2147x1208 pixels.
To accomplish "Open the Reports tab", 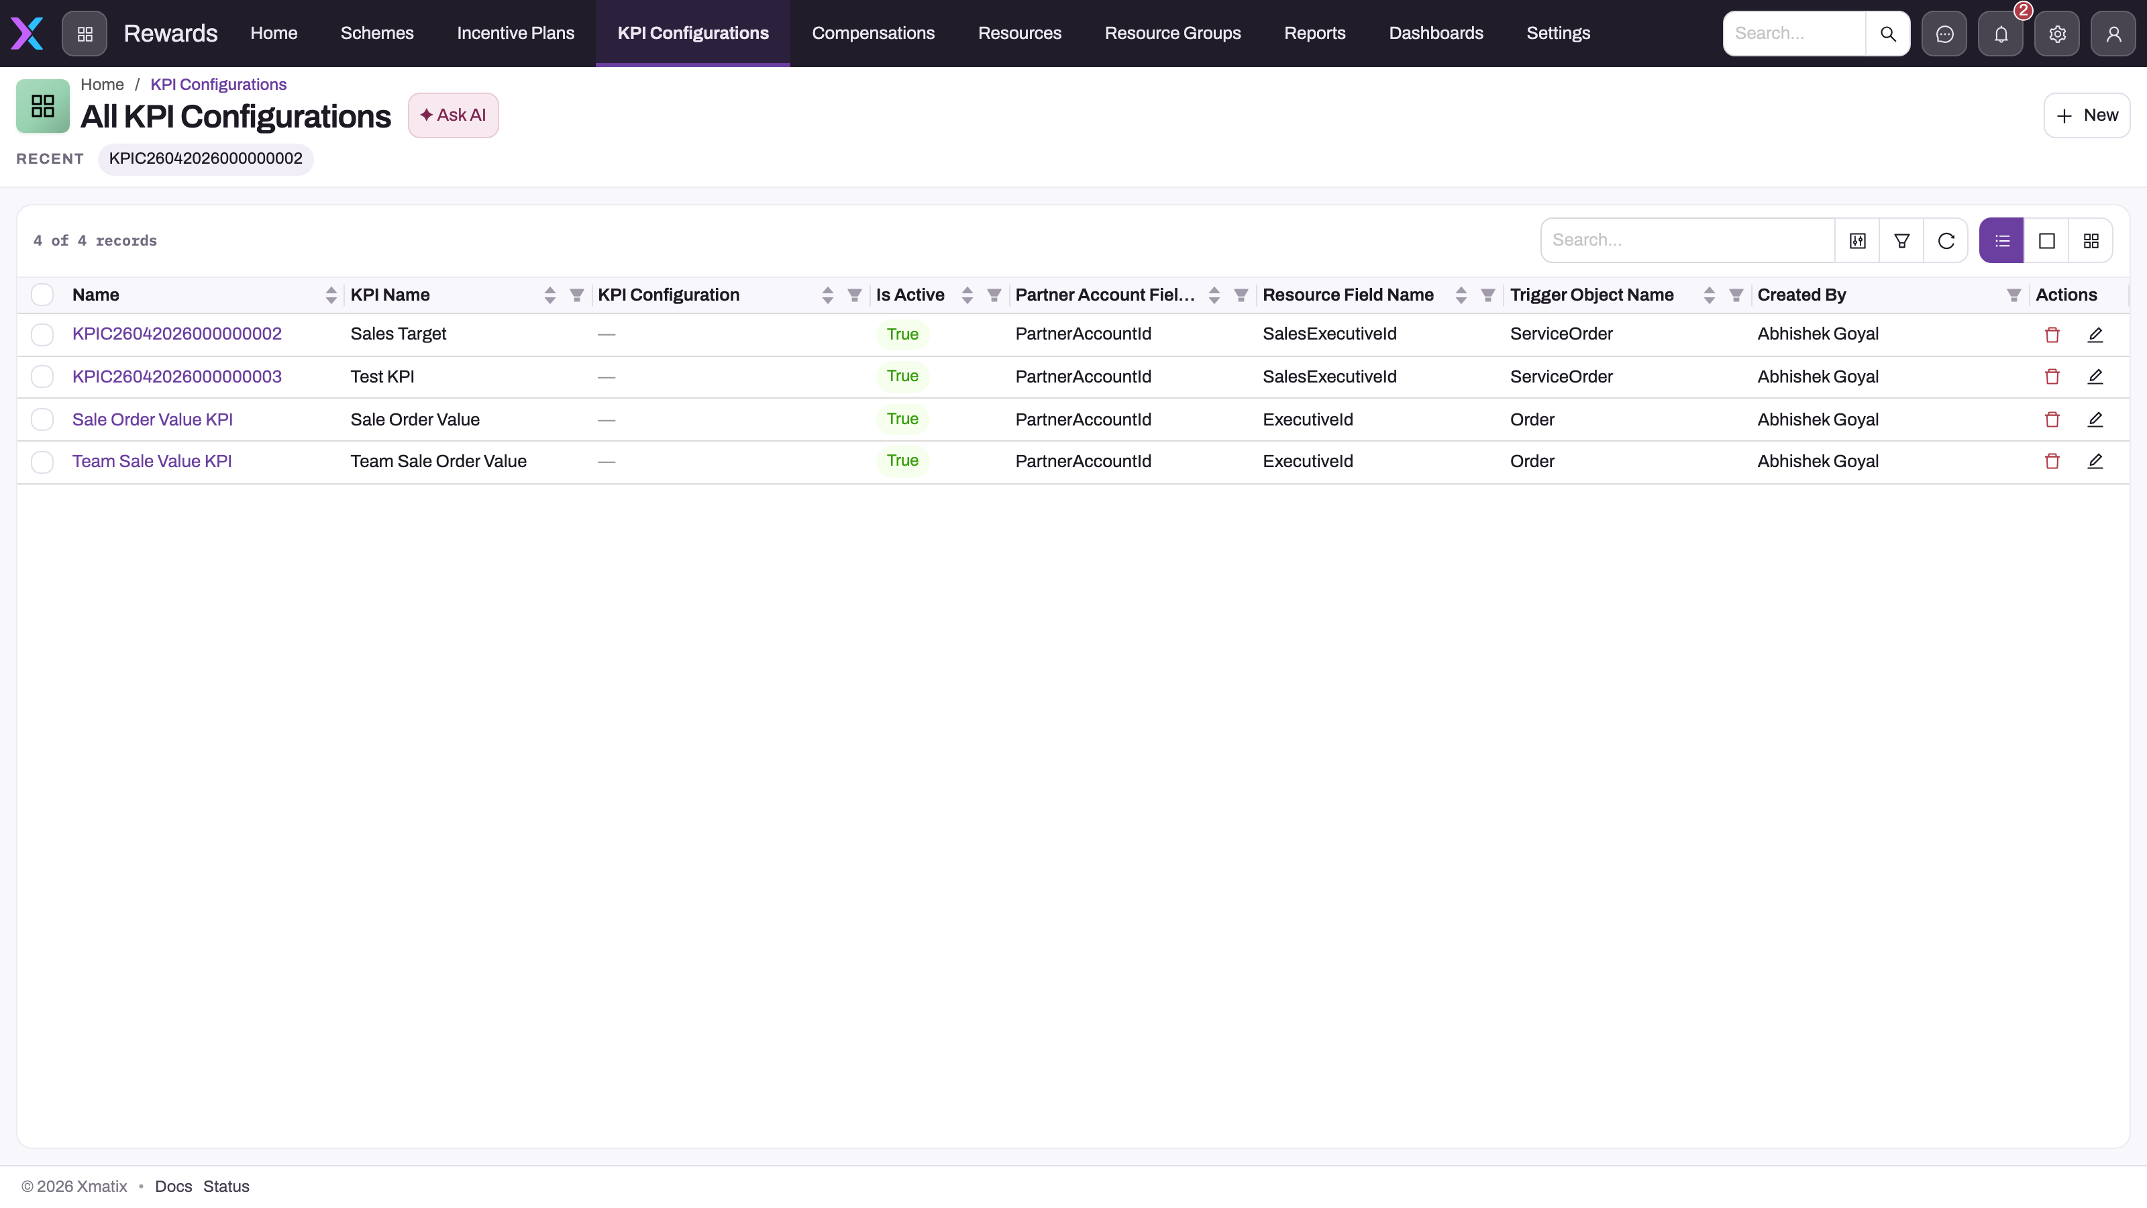I will 1314,34.
